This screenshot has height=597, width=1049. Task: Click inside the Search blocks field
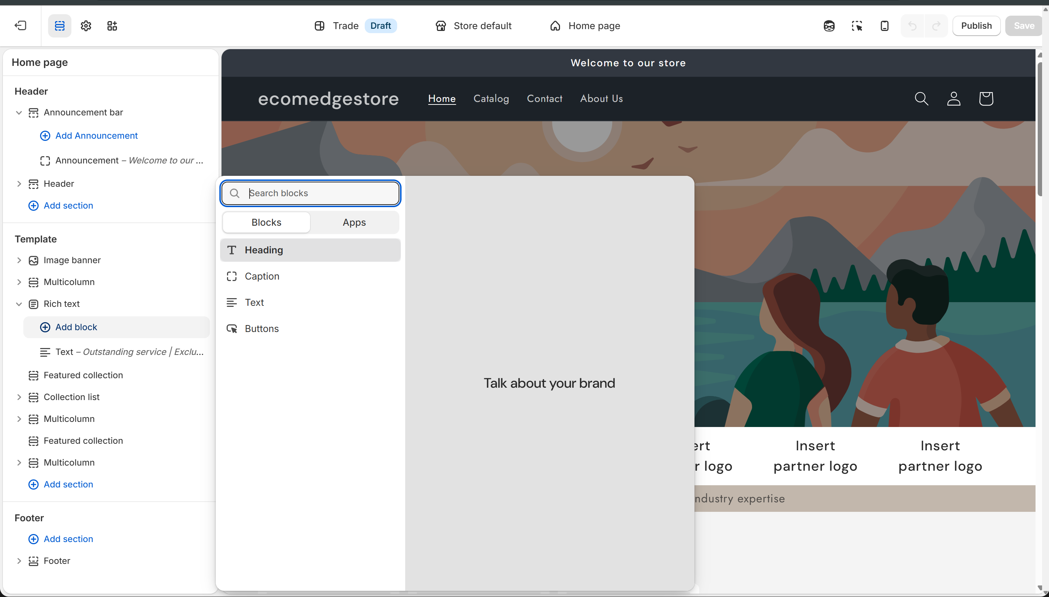coord(310,193)
